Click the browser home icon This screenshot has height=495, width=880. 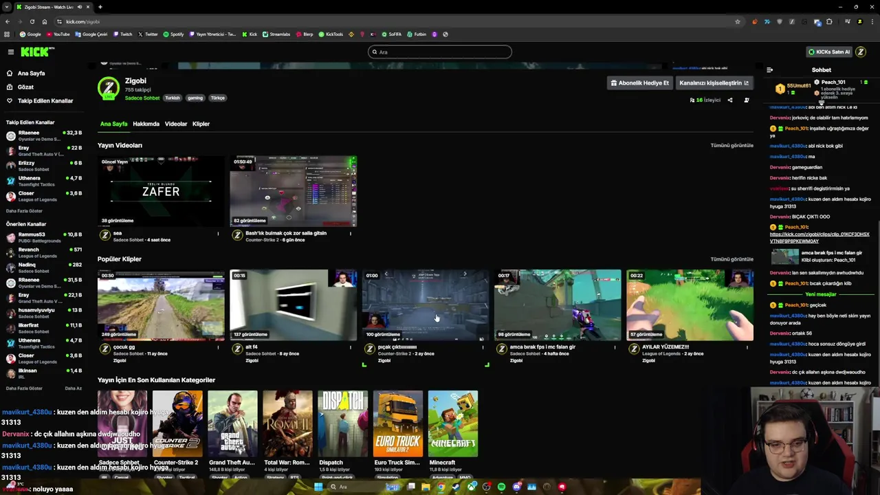[x=45, y=21]
